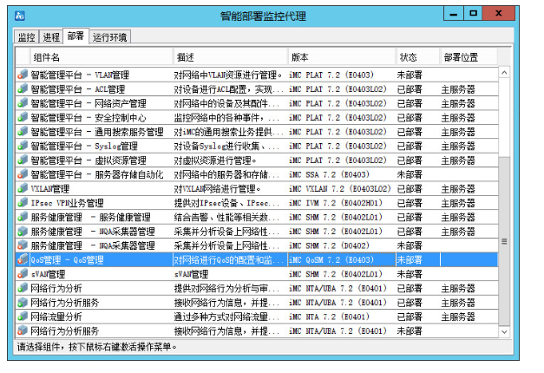Sort by the 状态 column header
Image resolution: width=544 pixels, height=373 pixels.
coord(417,57)
